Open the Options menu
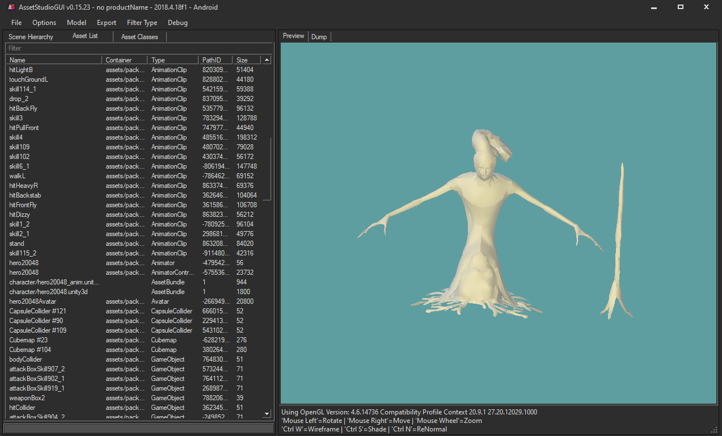 tap(44, 23)
